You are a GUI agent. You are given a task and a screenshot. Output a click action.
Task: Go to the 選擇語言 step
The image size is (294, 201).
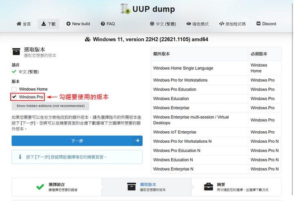click(x=57, y=187)
